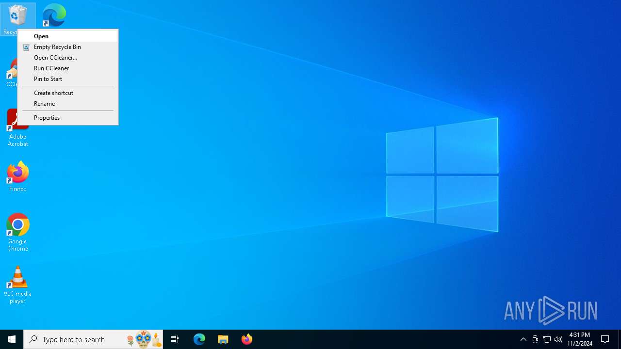Choose Create shortcut in the context menu
The width and height of the screenshot is (621, 349).
click(x=68, y=93)
